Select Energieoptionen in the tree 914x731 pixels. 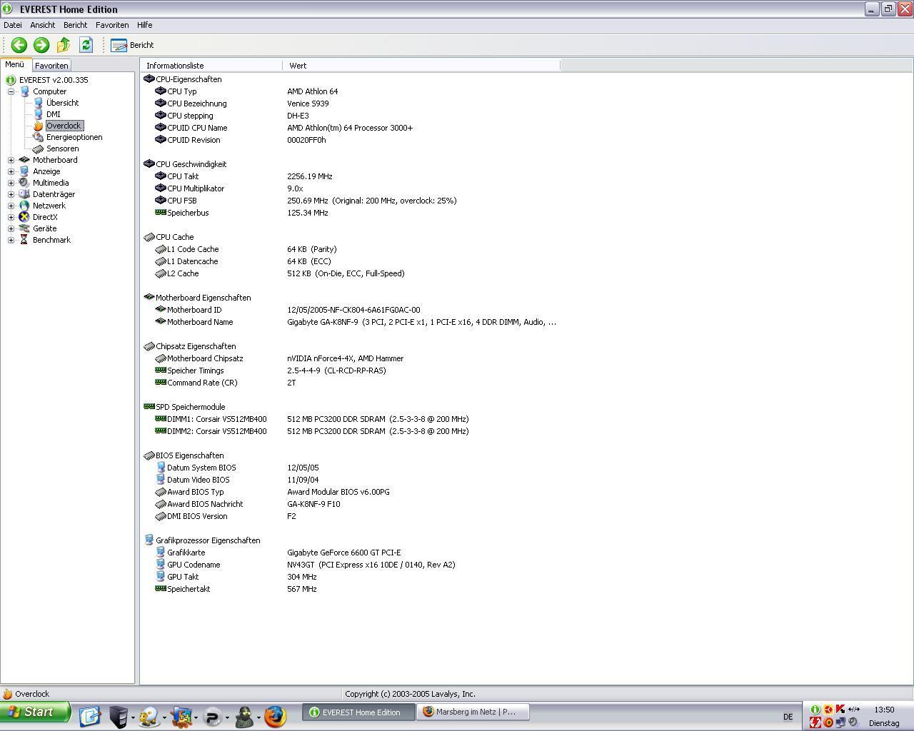pyautogui.click(x=74, y=137)
